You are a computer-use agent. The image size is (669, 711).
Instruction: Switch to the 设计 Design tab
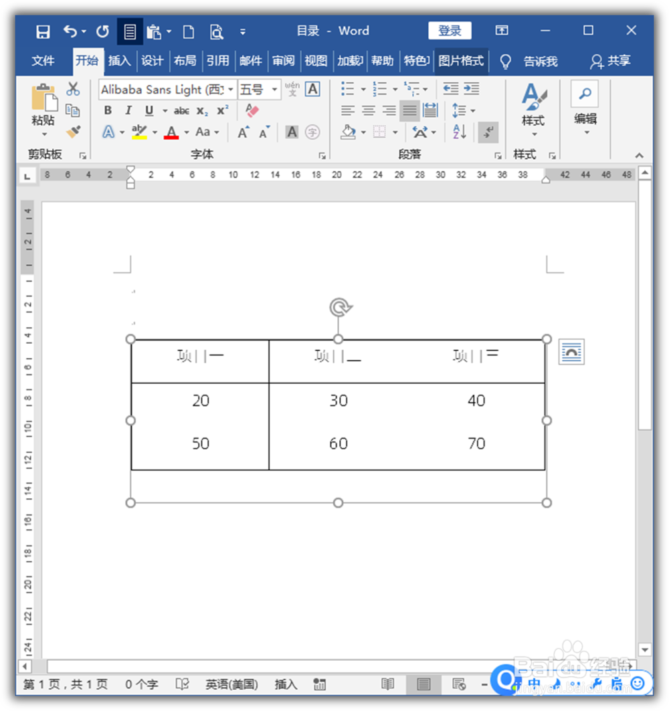pos(153,61)
